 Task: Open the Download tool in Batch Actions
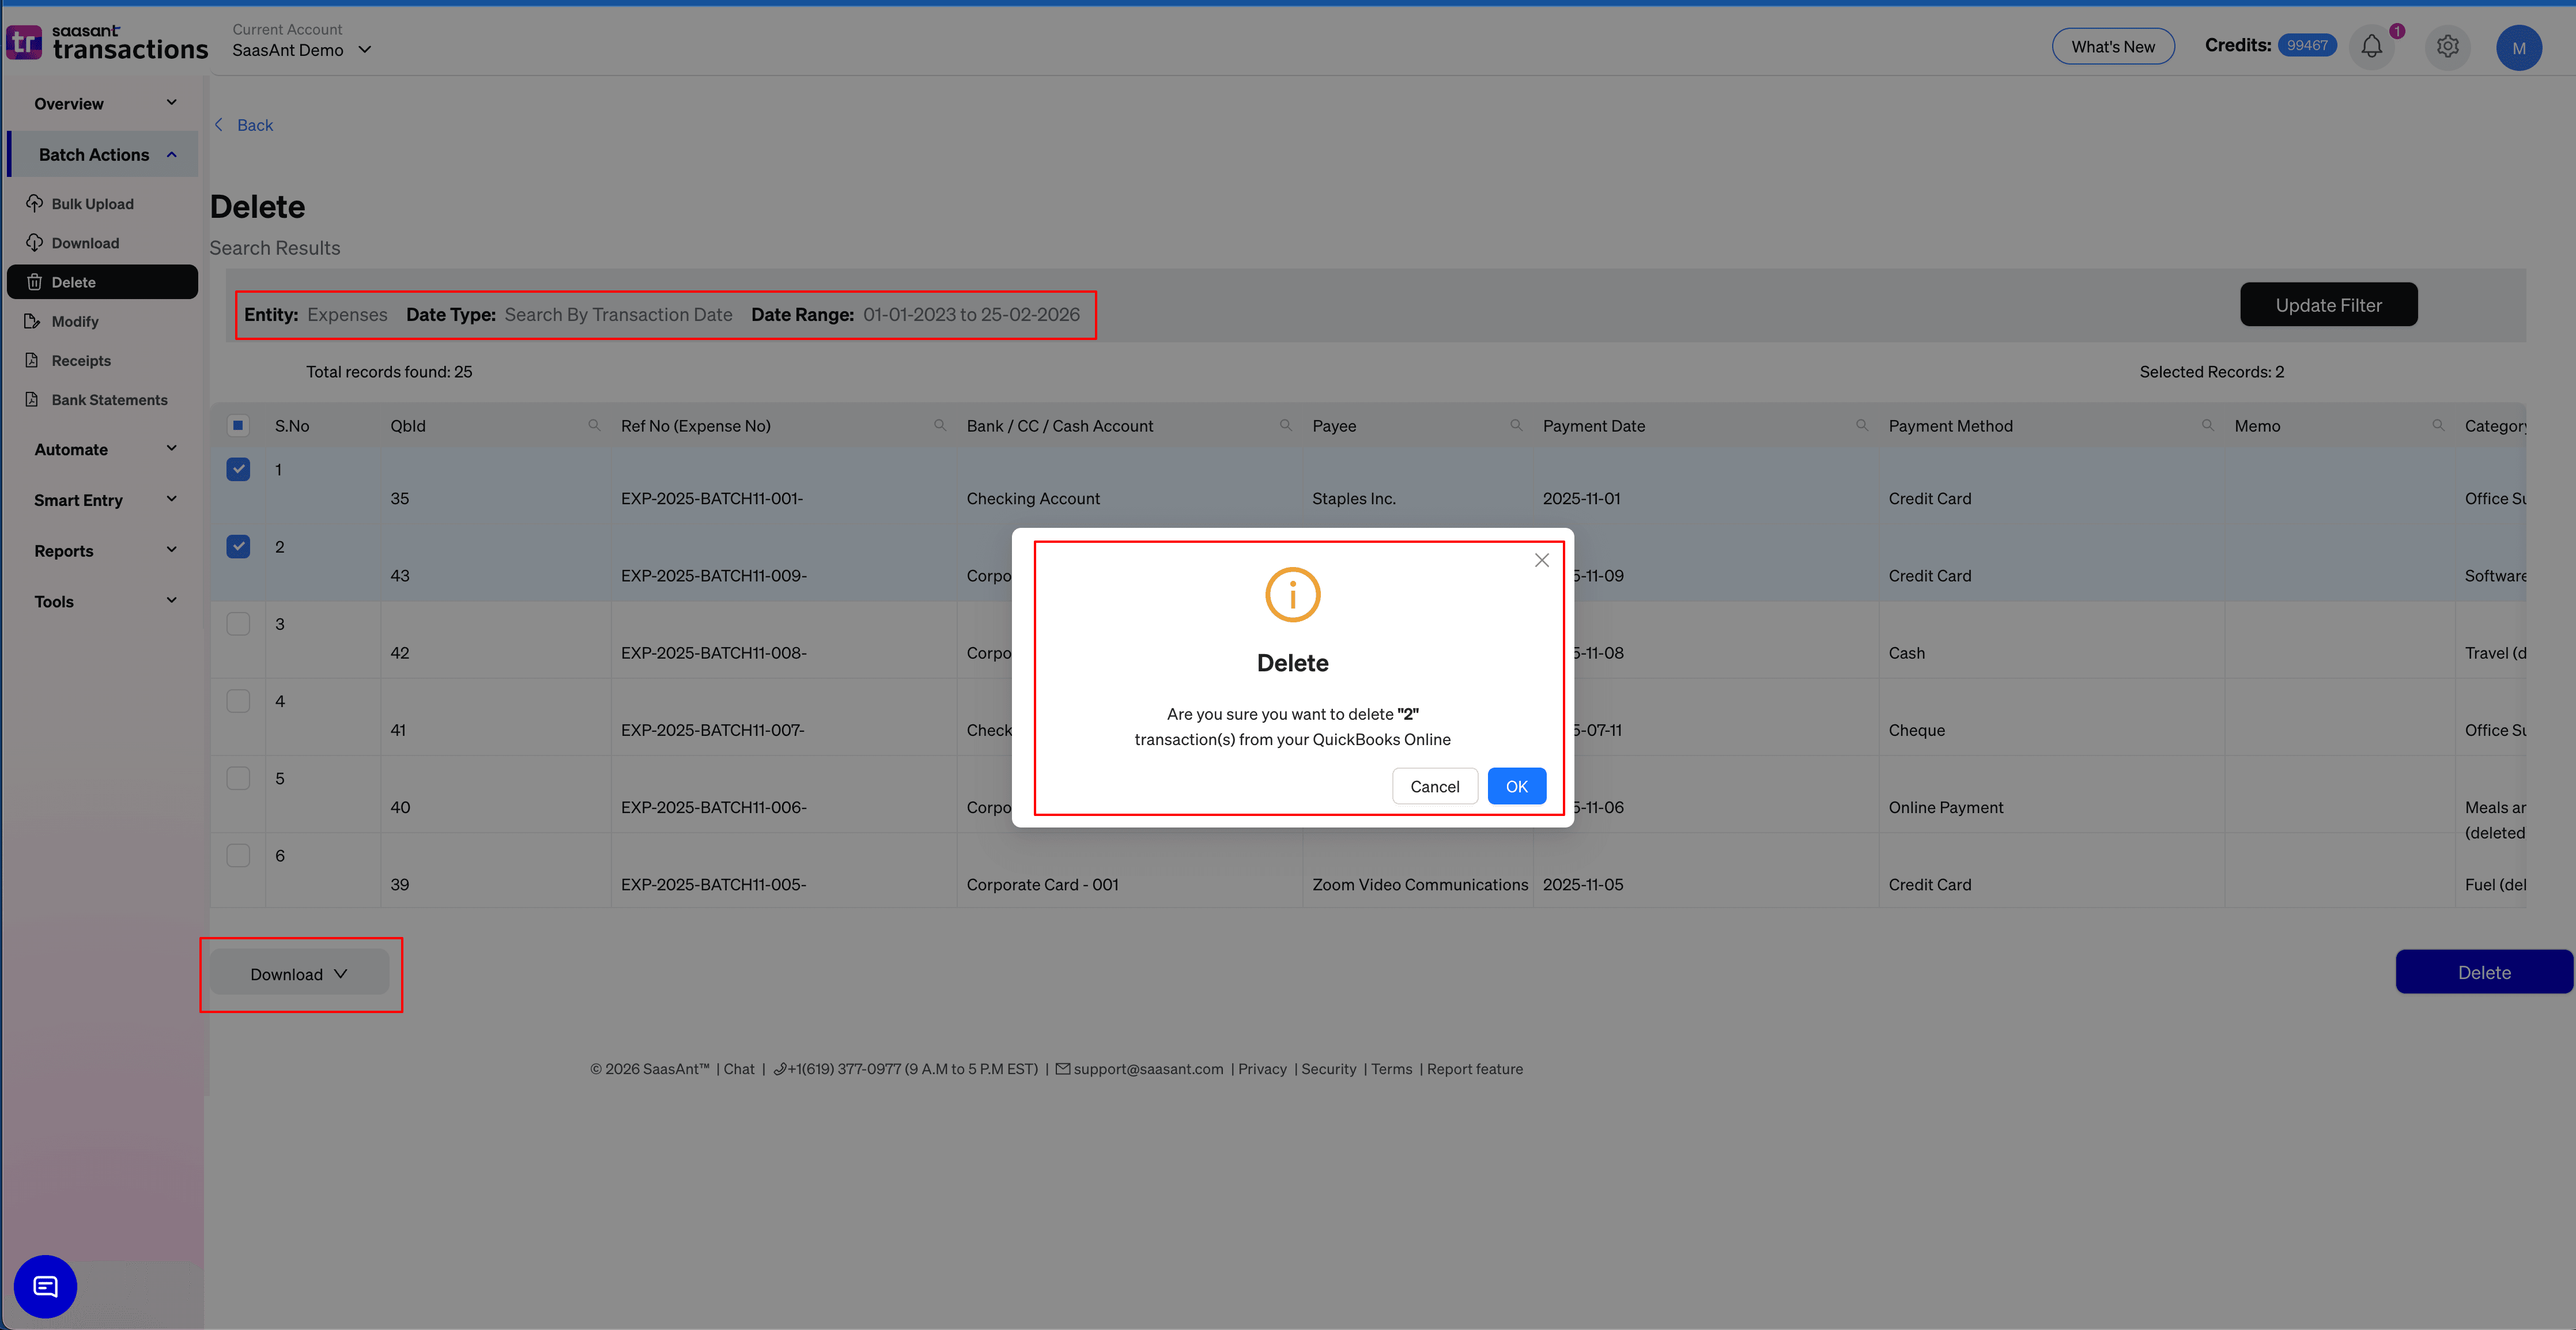point(35,242)
